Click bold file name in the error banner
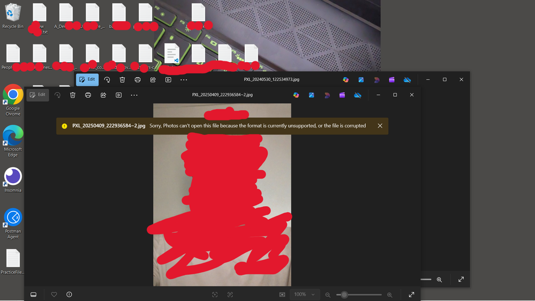 (x=109, y=125)
